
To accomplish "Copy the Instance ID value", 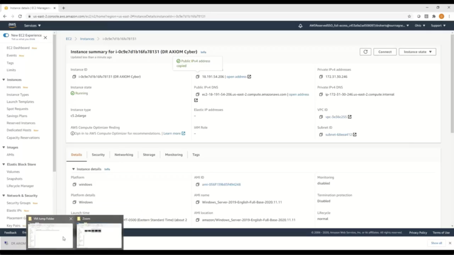I will (x=74, y=77).
